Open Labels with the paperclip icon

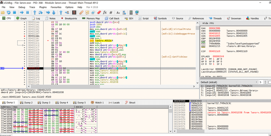click(93, 12)
